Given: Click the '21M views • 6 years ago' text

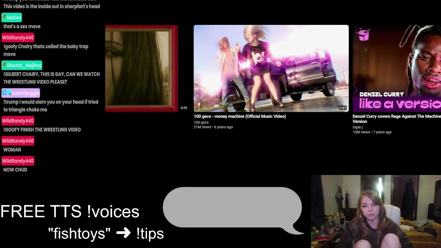Looking at the screenshot, I should point(213,127).
